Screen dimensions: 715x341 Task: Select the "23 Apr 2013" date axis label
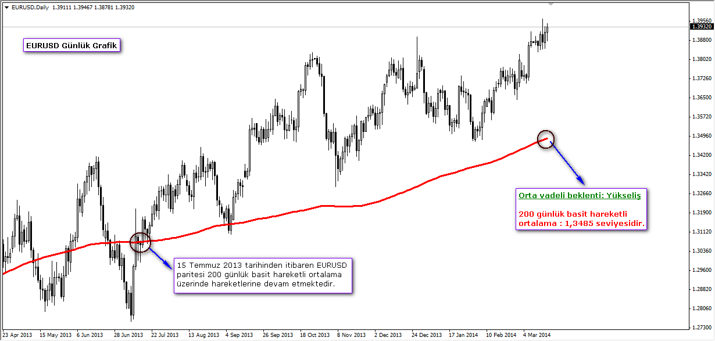(x=17, y=335)
